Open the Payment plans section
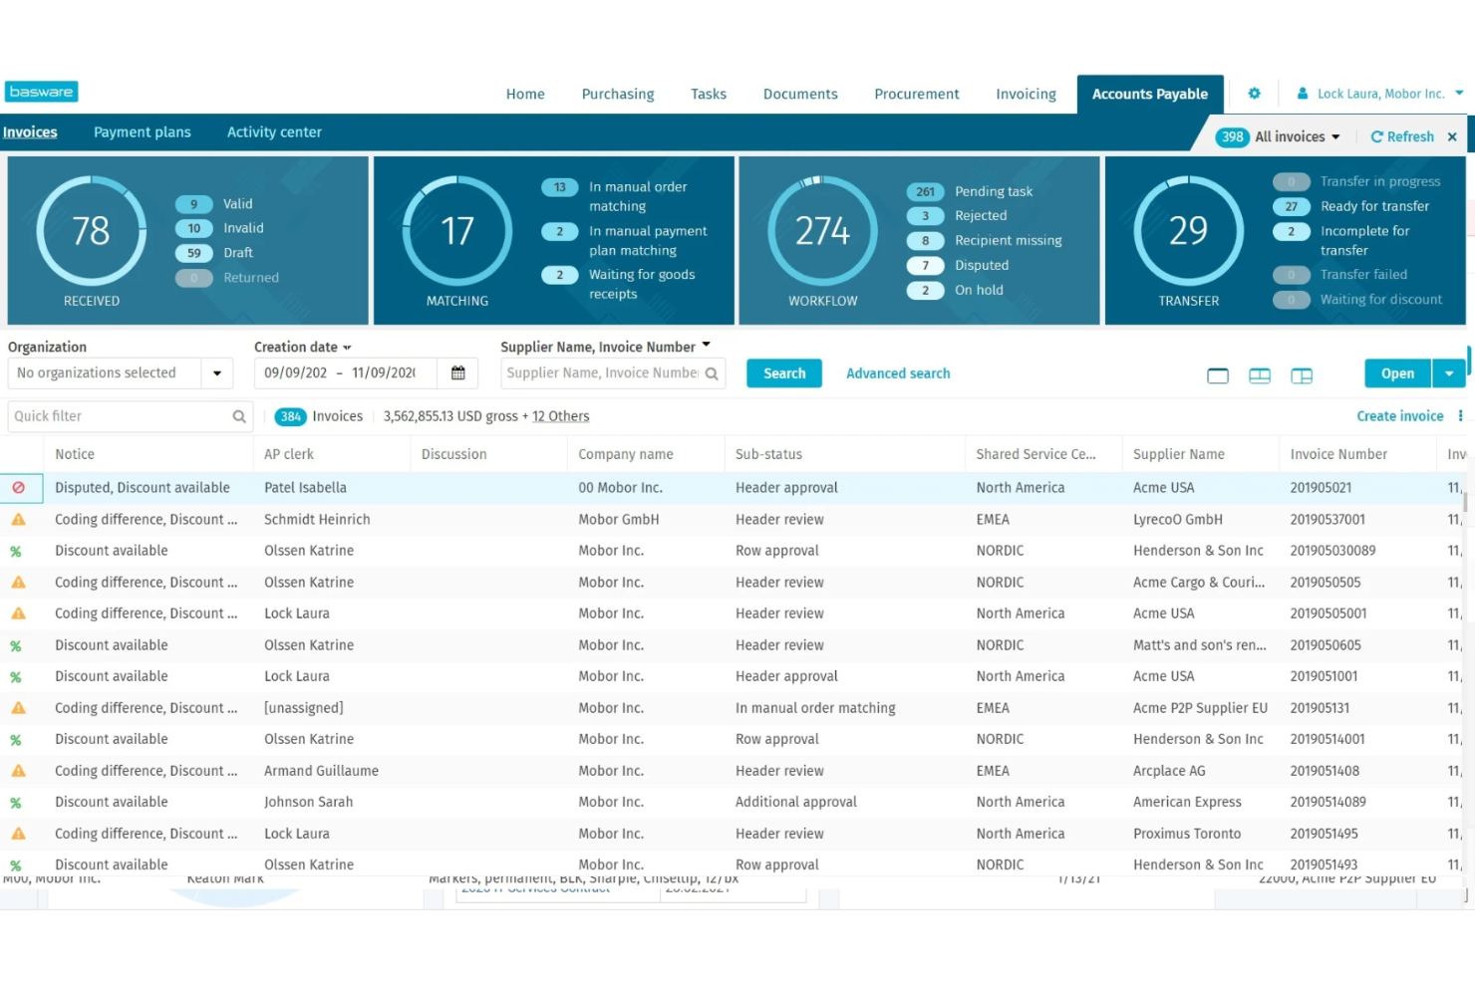The width and height of the screenshot is (1475, 983). coord(142,131)
